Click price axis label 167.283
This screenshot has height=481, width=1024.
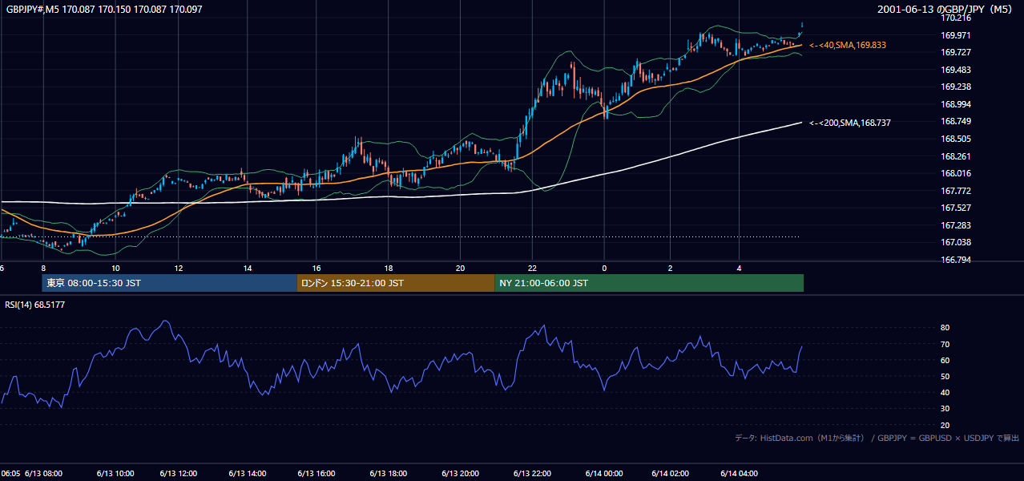[956, 225]
